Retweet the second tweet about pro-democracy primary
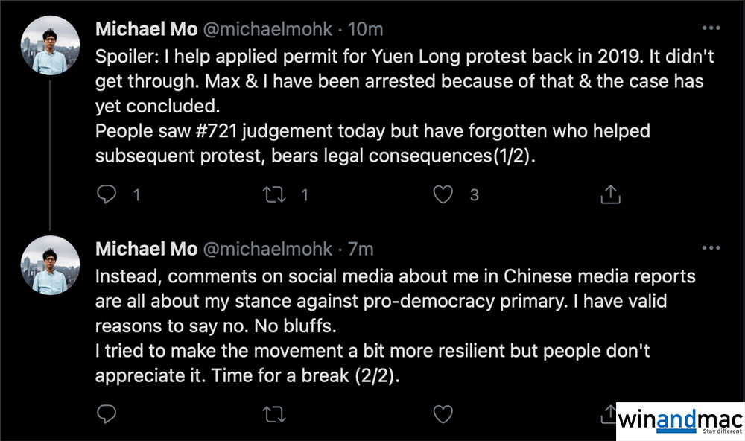The height and width of the screenshot is (441, 745). [x=276, y=413]
